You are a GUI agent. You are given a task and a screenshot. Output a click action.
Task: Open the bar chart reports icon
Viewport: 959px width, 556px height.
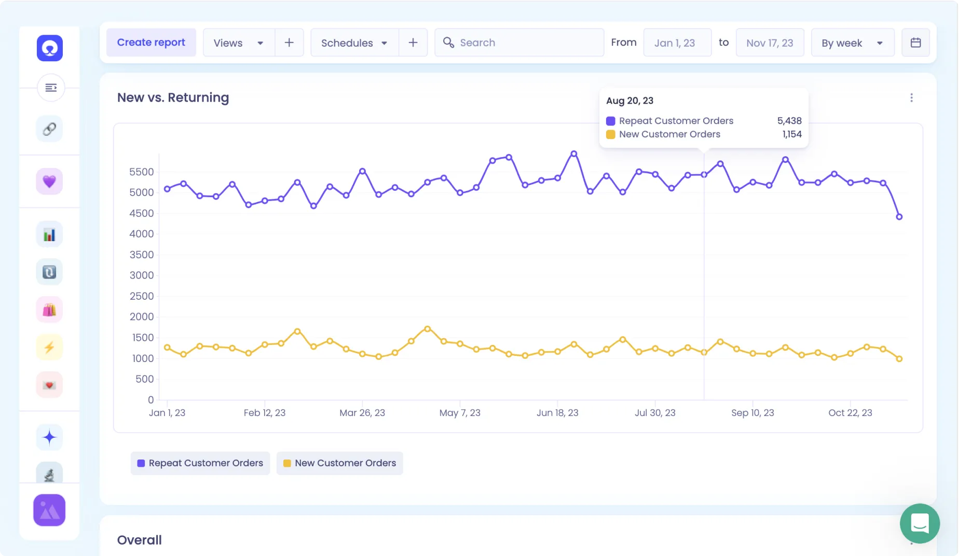click(x=49, y=234)
